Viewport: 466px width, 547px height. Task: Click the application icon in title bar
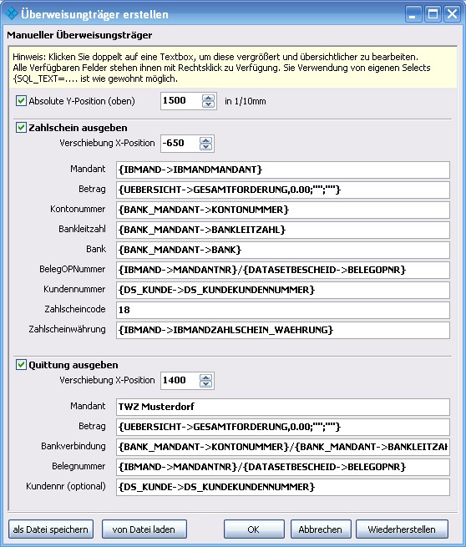12,14
